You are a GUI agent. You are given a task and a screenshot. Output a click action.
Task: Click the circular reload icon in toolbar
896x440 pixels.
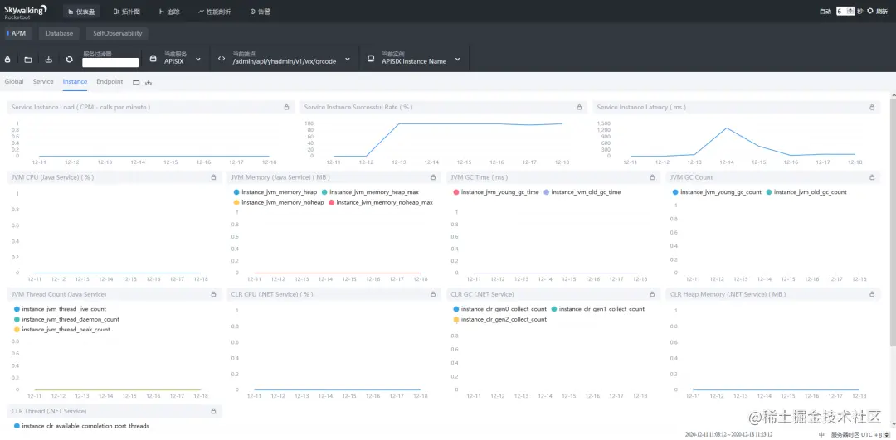[x=69, y=60]
